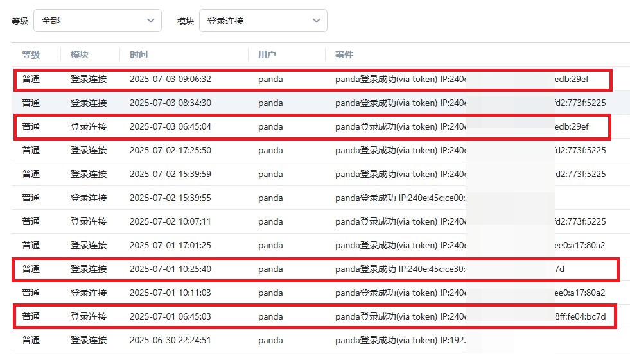Select the timestamp 2025-07-03 06:45:04
The image size is (630, 358).
pos(170,126)
